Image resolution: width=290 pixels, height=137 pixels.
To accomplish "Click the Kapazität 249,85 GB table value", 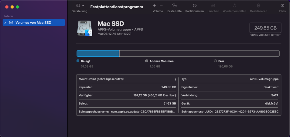I will coord(169,87).
